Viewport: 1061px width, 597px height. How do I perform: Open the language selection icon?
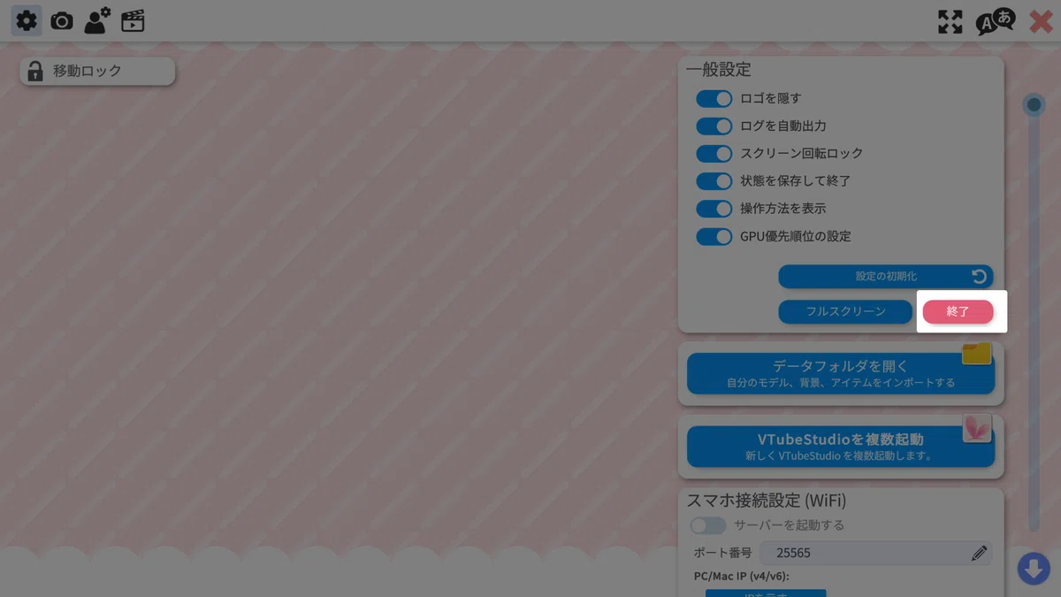click(x=996, y=21)
